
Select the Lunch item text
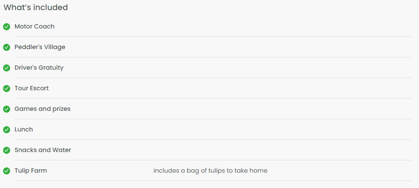pyautogui.click(x=23, y=129)
